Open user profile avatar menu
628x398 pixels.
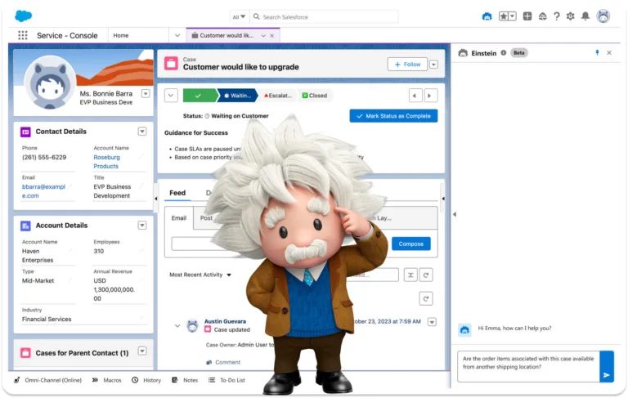tap(603, 16)
